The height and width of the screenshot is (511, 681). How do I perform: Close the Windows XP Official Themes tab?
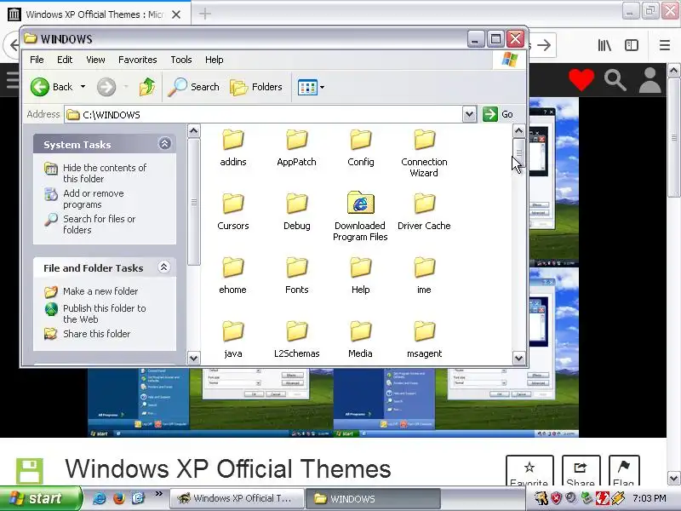click(x=176, y=14)
